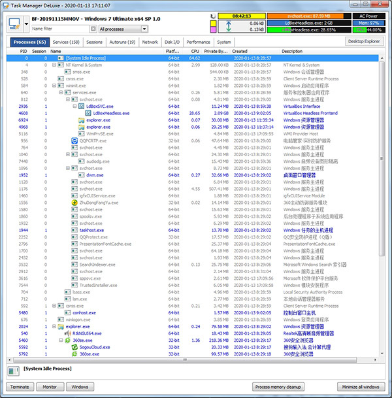This screenshot has height=398, width=392.
Task: Click the yellow color indicator square
Action: [213, 24]
